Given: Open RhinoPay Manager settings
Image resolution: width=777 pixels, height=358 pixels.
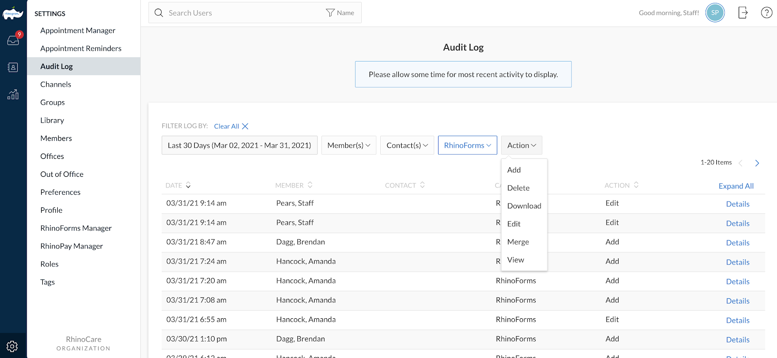Looking at the screenshot, I should 71,246.
